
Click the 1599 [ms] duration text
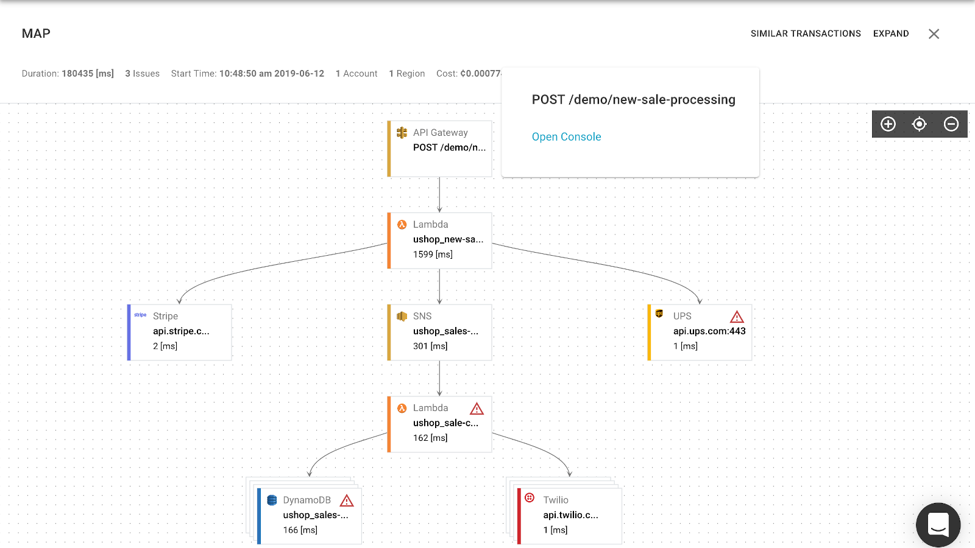[433, 255]
